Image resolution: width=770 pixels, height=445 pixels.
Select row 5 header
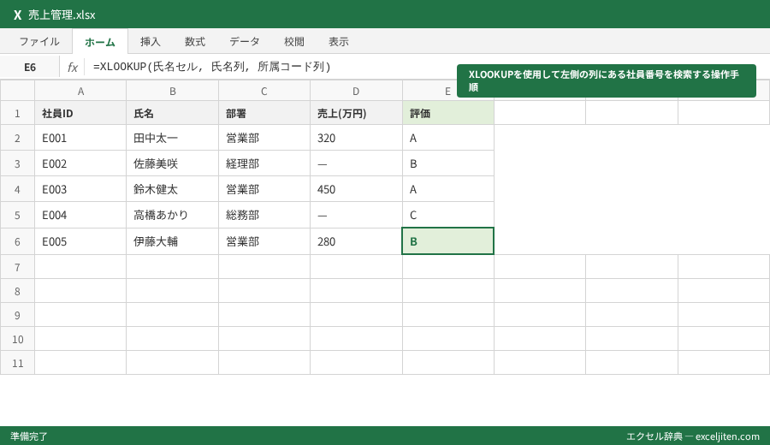(x=17, y=215)
